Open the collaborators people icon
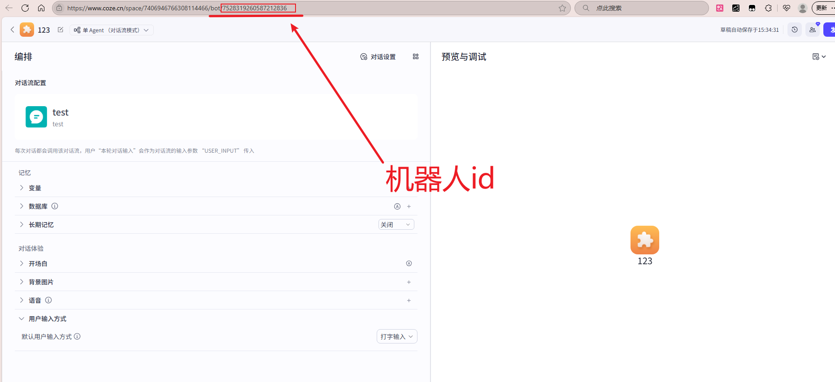 (812, 30)
